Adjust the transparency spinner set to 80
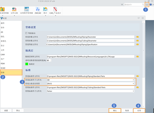154x113 pixels. [x=49, y=60]
